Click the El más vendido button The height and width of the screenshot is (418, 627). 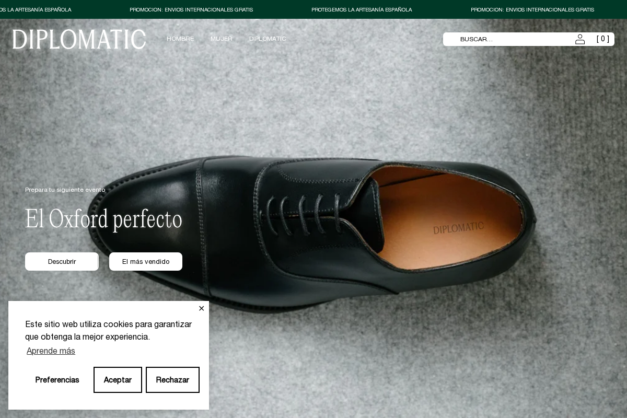pos(146,261)
